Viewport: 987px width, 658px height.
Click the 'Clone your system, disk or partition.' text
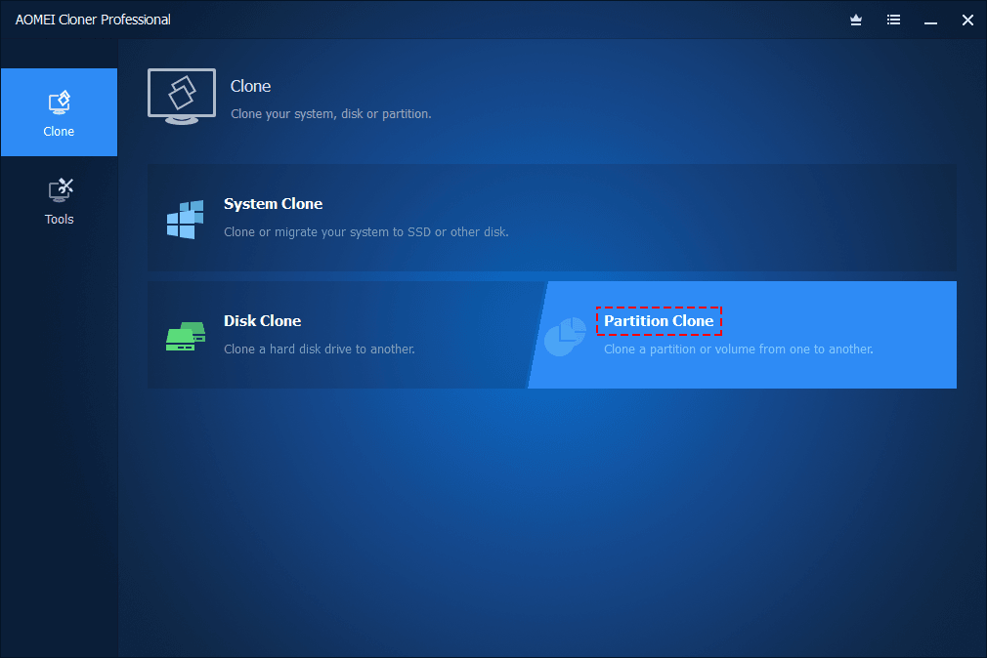coord(331,114)
